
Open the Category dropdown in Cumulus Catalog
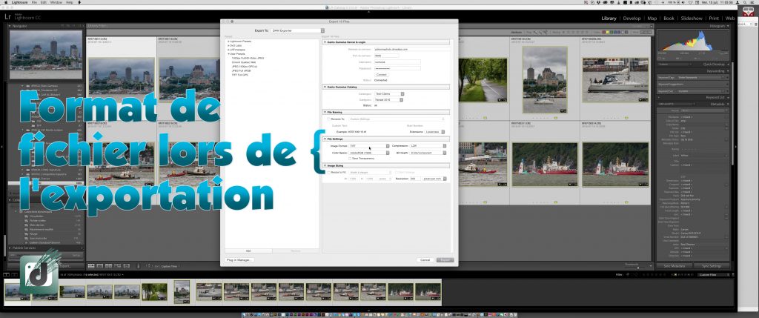pyautogui.click(x=388, y=100)
